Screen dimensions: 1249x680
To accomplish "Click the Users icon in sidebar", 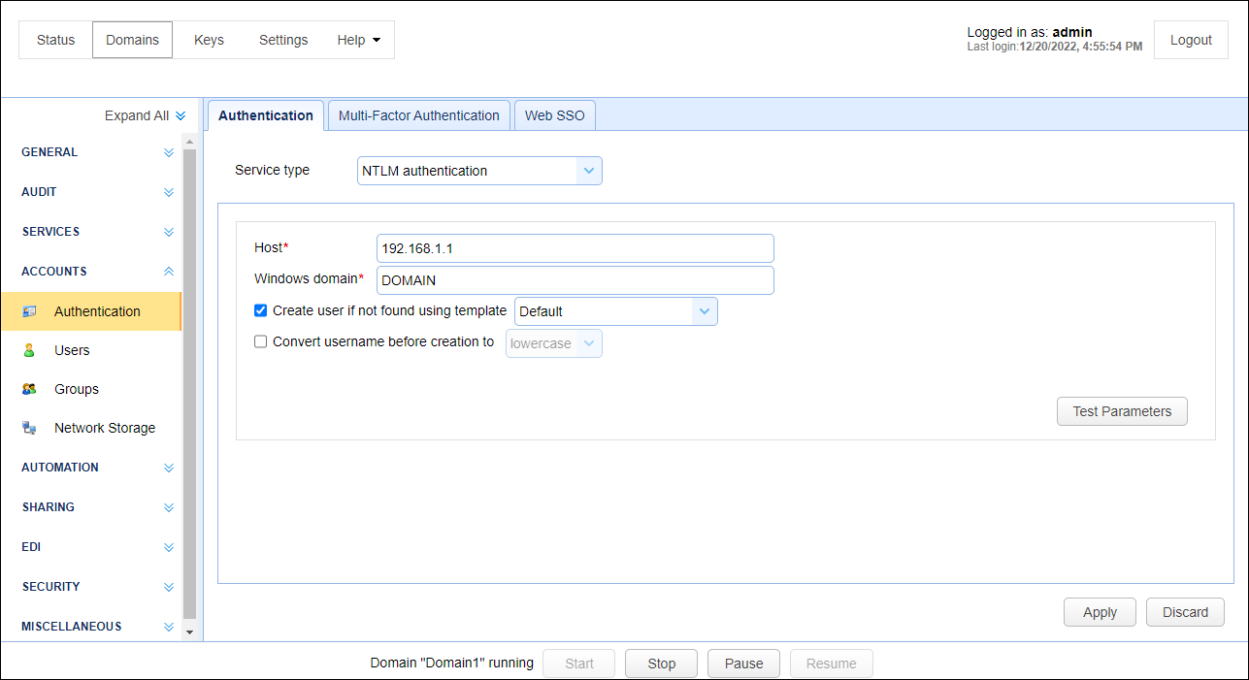I will 29,350.
